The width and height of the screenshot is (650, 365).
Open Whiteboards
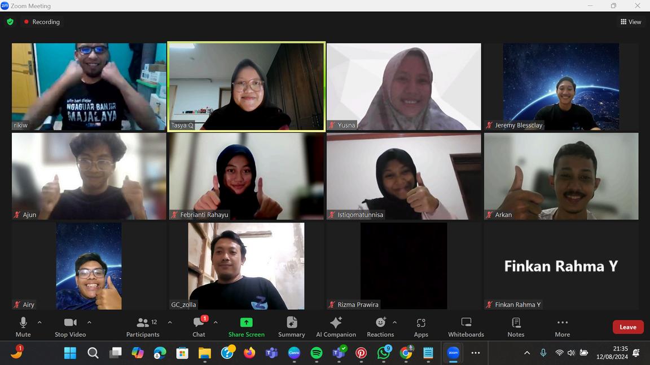click(x=466, y=327)
